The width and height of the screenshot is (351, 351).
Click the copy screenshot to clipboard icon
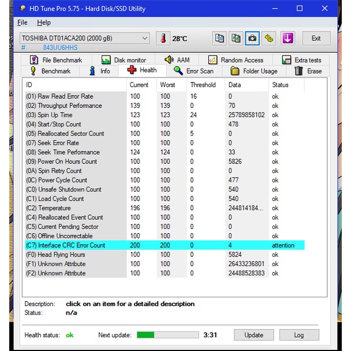236,38
